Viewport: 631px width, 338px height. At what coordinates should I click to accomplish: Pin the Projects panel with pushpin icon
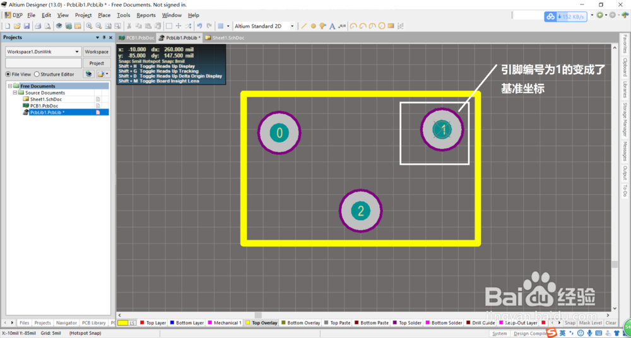[104, 37]
